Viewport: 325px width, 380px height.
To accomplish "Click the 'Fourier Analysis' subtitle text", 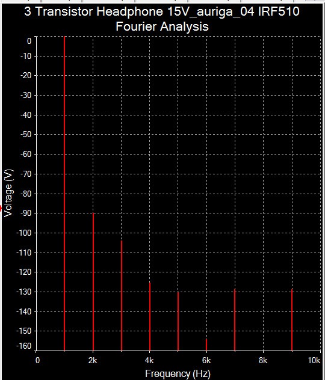I will pyautogui.click(x=162, y=26).
